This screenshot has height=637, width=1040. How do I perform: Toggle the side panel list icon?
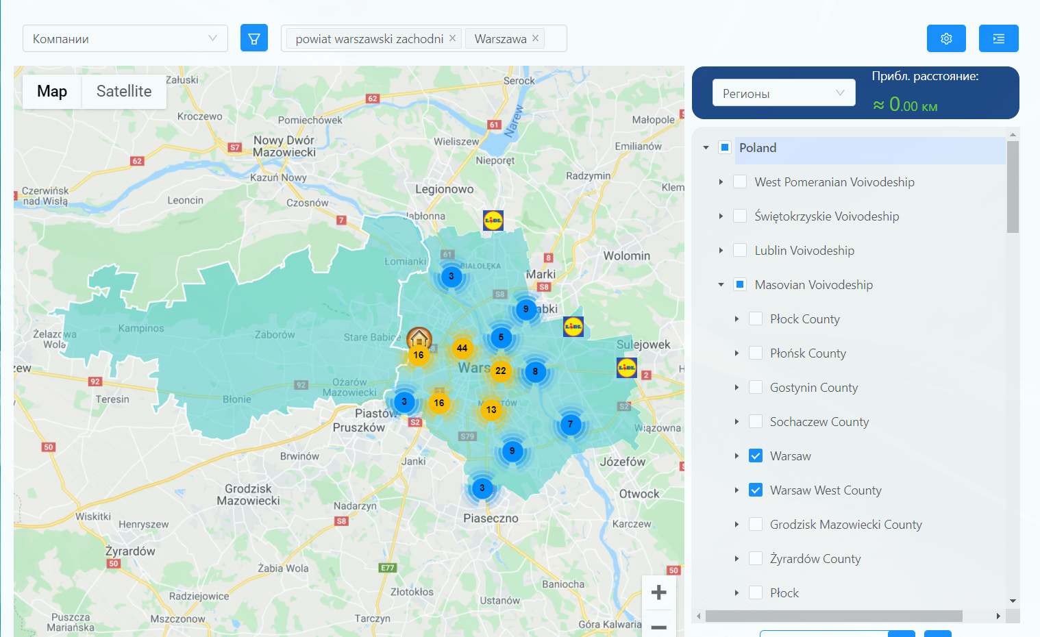(x=998, y=38)
